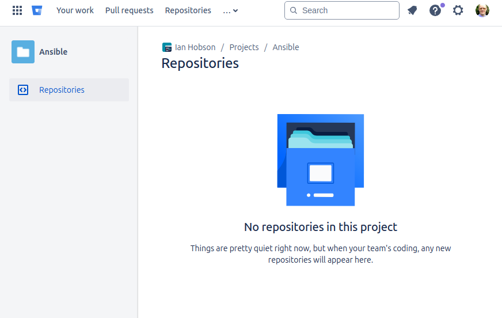This screenshot has width=502, height=318.
Task: Open the Your work menu
Action: 75,10
